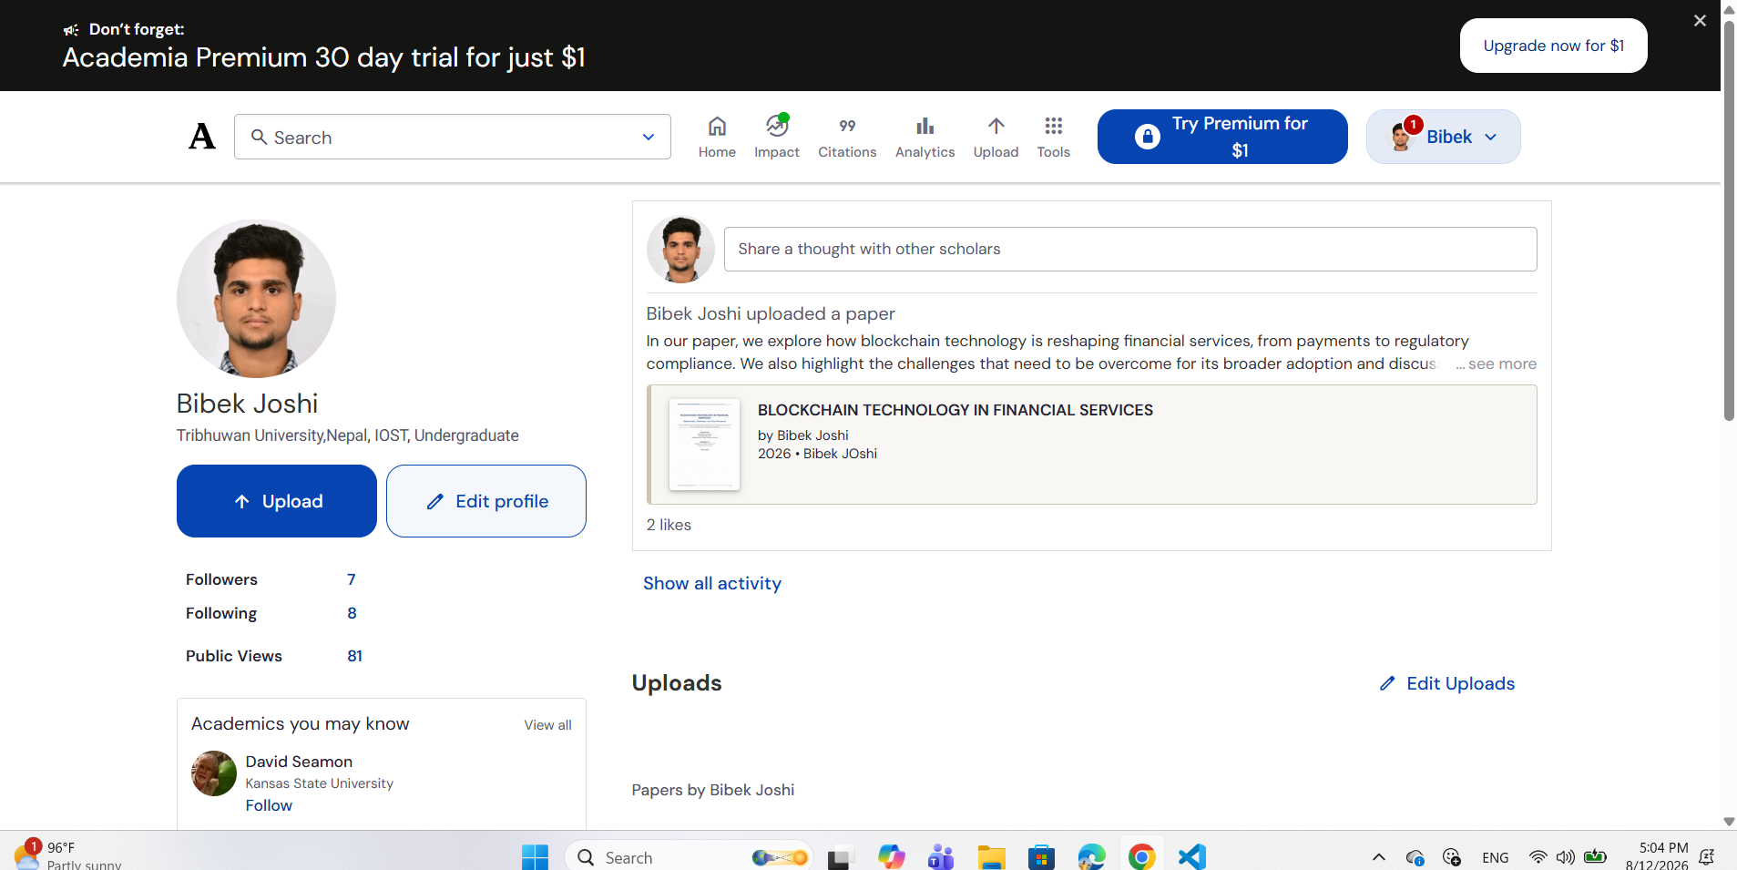Image resolution: width=1737 pixels, height=870 pixels.
Task: Open Microsoft Teams from the taskbar
Action: (941, 857)
